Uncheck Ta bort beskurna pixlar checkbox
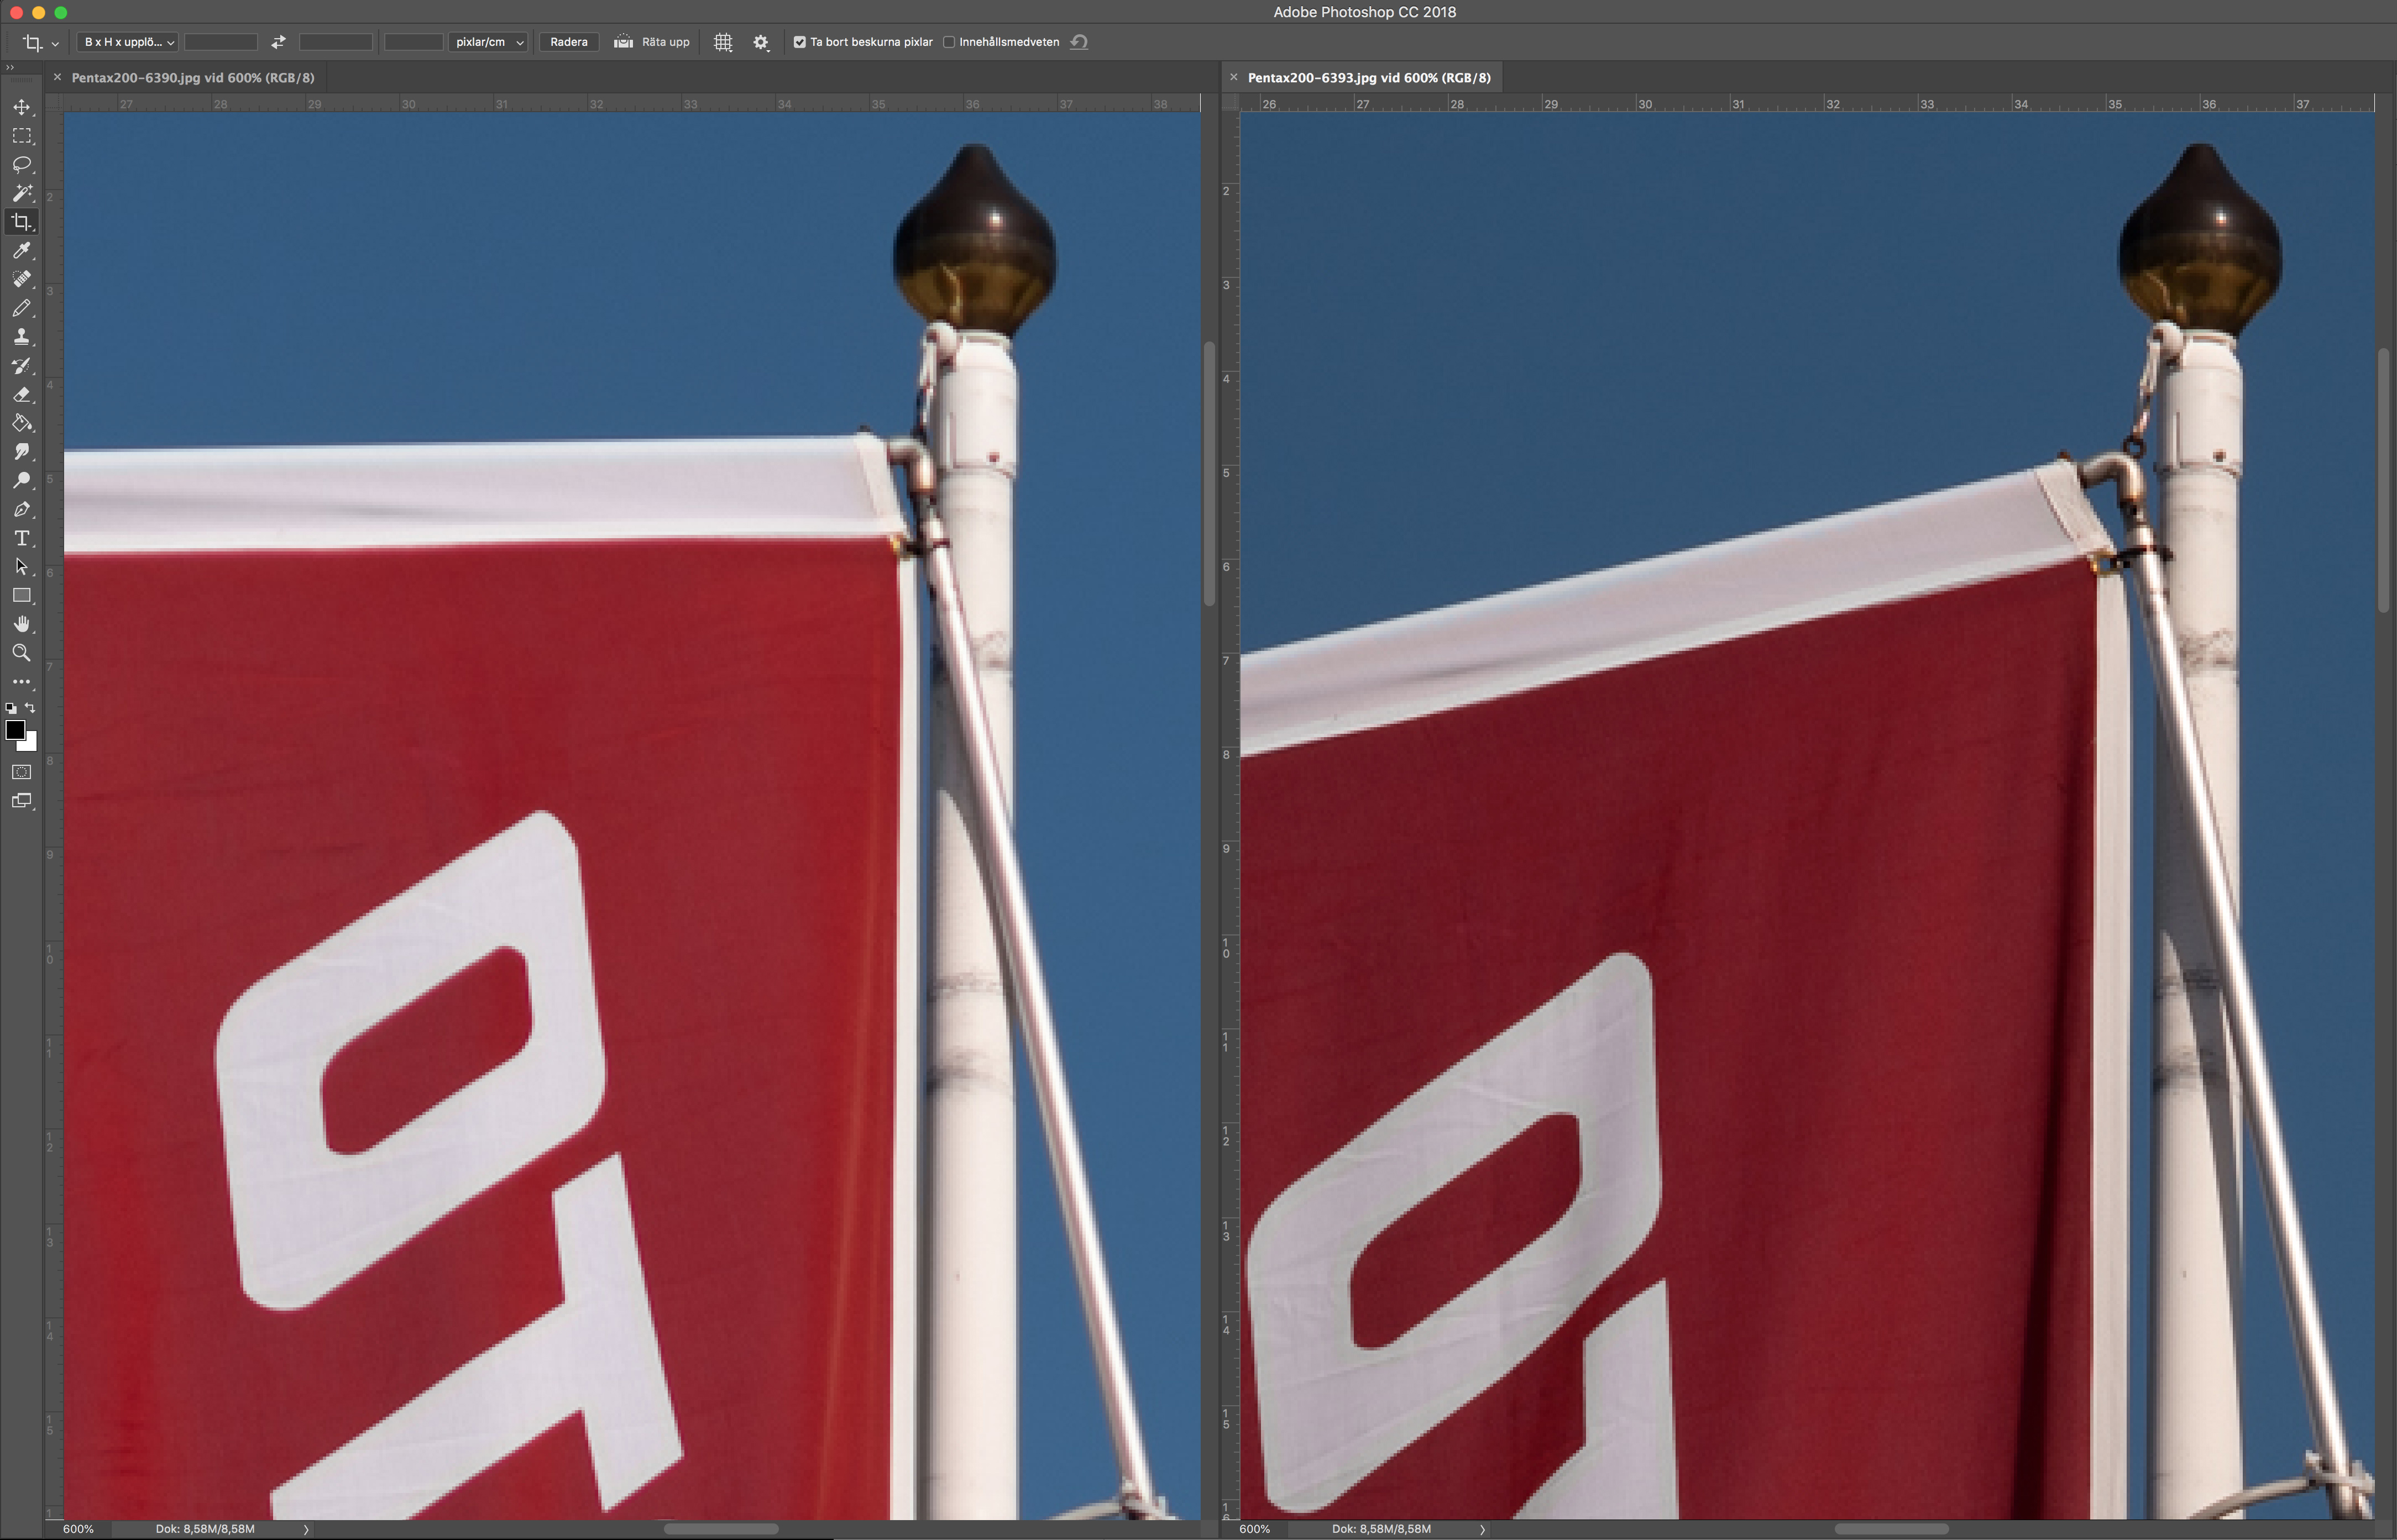 (x=799, y=42)
